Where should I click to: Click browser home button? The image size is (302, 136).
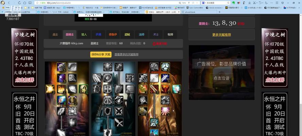point(25,3)
